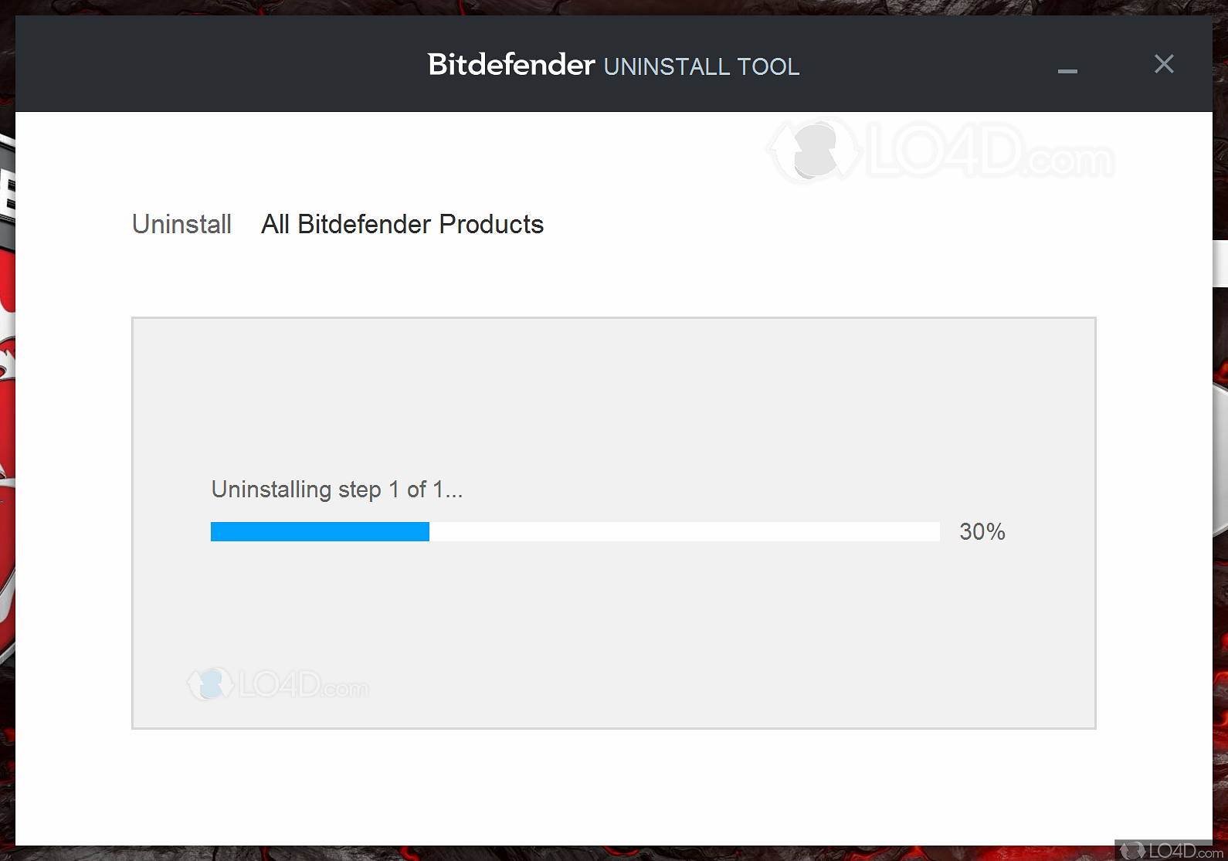
Task: Click the blue filled part of the progress bar
Action: click(320, 531)
